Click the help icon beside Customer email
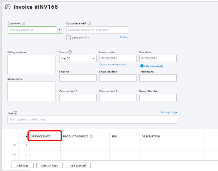The width and height of the screenshot is (218, 171). 89,23
